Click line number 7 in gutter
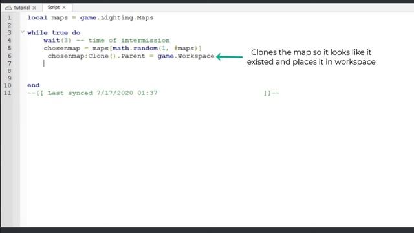 point(9,63)
